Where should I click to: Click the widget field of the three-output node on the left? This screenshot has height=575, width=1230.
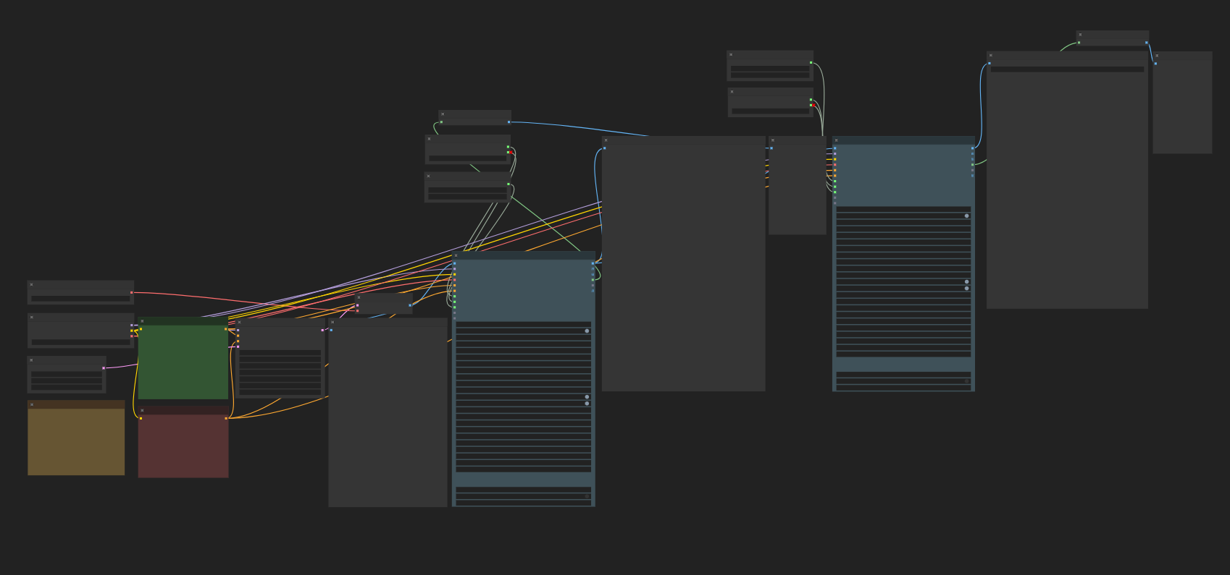click(x=80, y=342)
